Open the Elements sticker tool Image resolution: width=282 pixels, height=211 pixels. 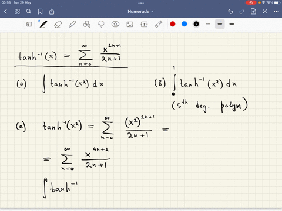pyautogui.click(x=115, y=24)
